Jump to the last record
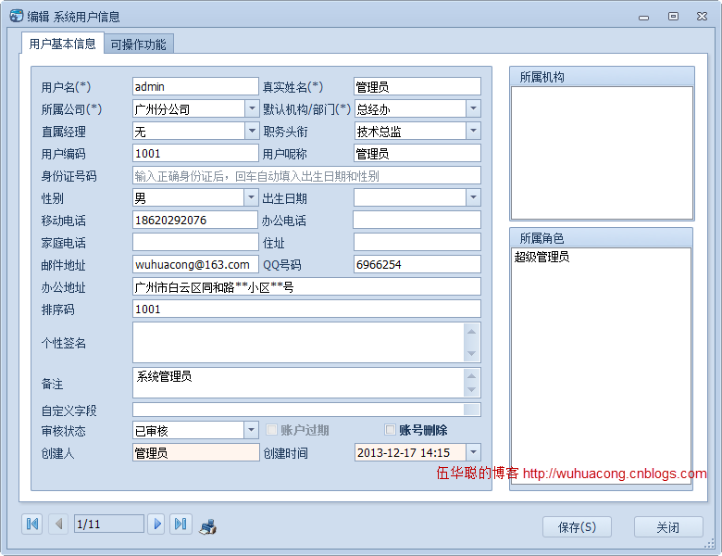Viewport: 722px width, 556px height. click(x=180, y=524)
